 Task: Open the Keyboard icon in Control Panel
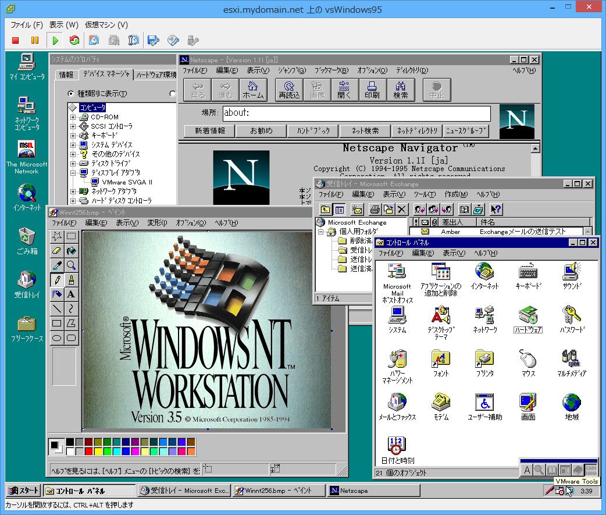[528, 276]
